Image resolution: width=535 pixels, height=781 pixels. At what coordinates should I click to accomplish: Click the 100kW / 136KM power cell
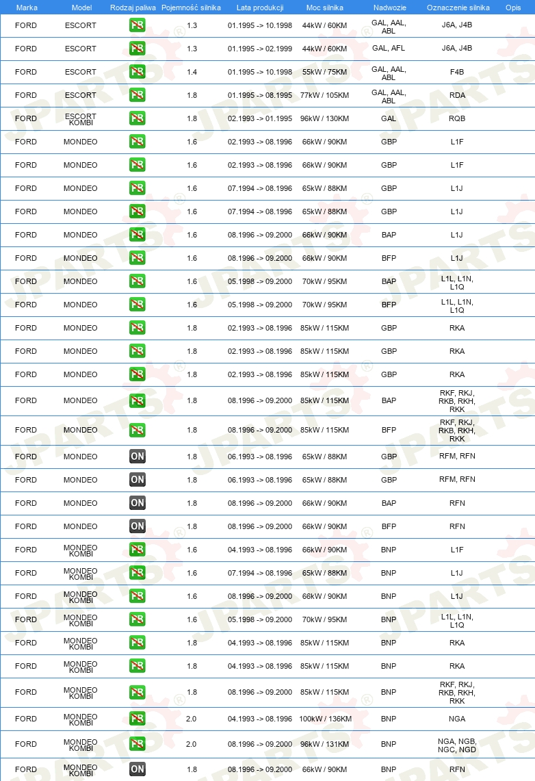point(325,719)
